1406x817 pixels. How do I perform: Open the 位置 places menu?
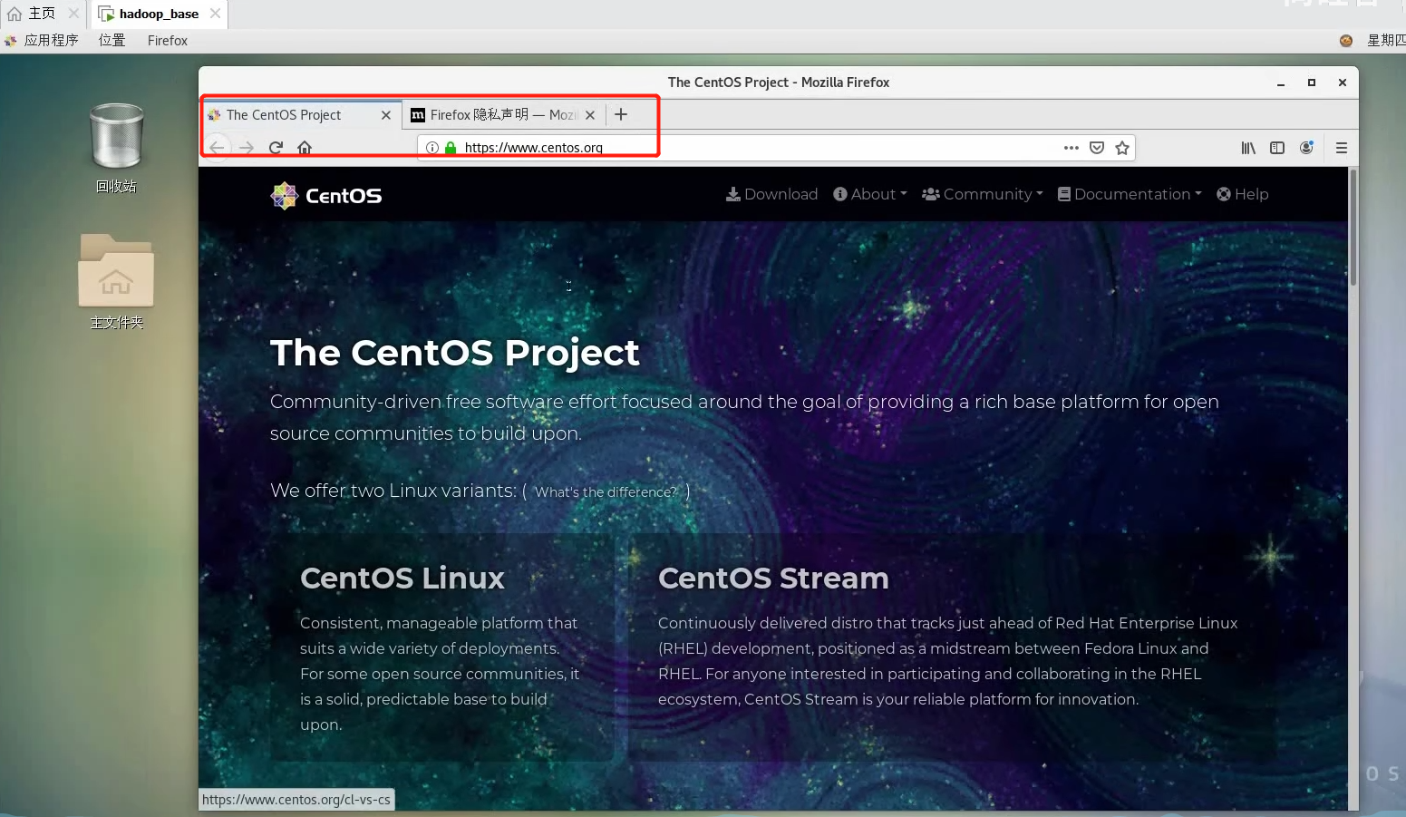coord(112,41)
